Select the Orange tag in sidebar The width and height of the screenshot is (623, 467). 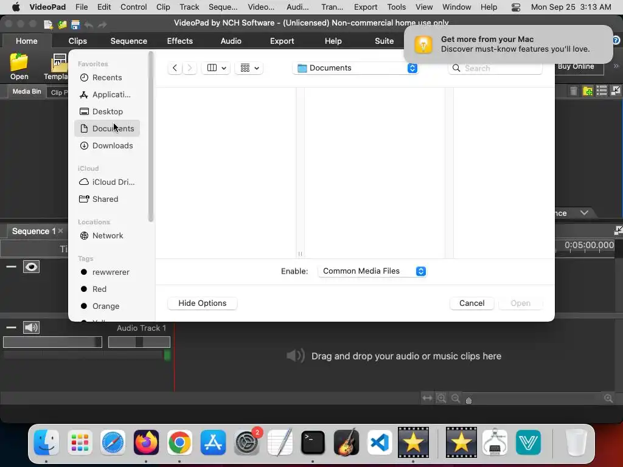107,306
